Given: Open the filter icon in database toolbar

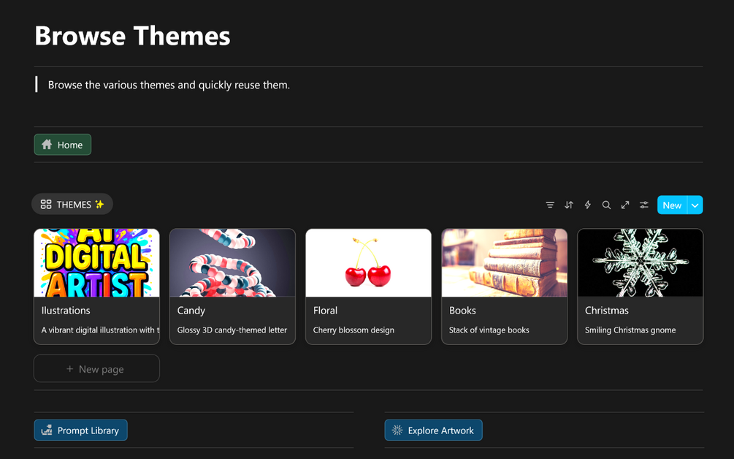Looking at the screenshot, I should (550, 205).
